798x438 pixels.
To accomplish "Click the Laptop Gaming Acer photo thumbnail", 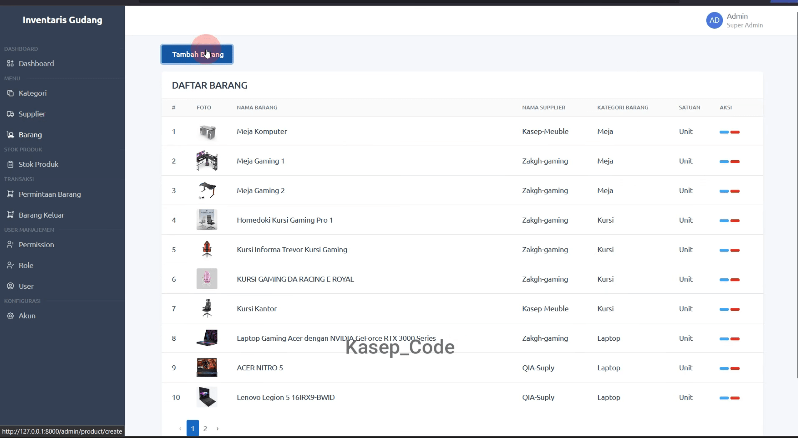I will (x=207, y=338).
